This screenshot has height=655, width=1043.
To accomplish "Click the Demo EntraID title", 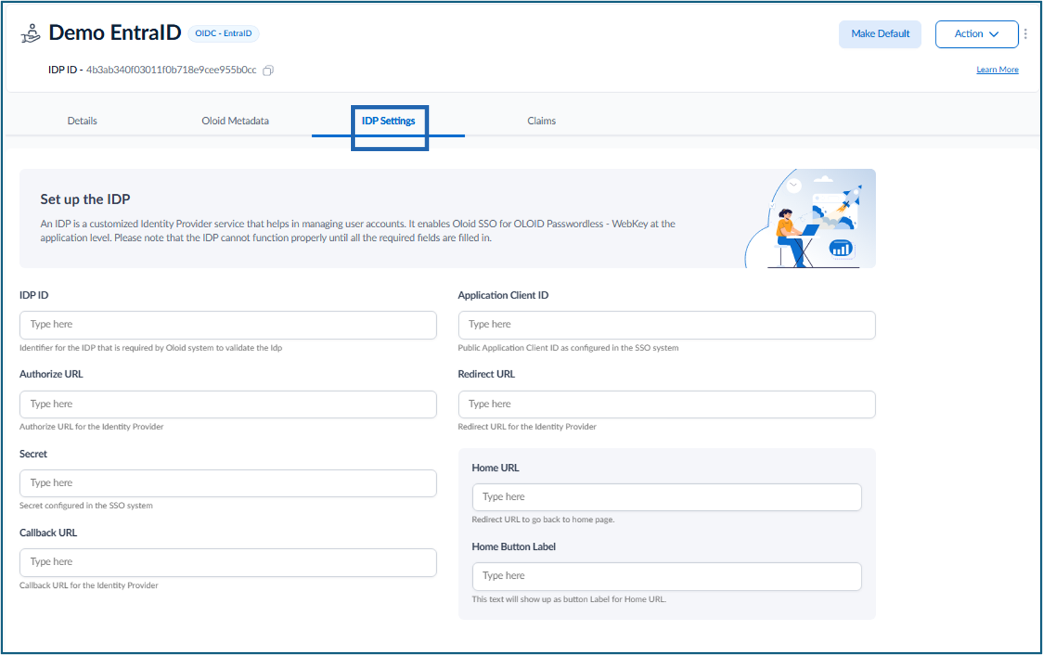I will coord(115,33).
